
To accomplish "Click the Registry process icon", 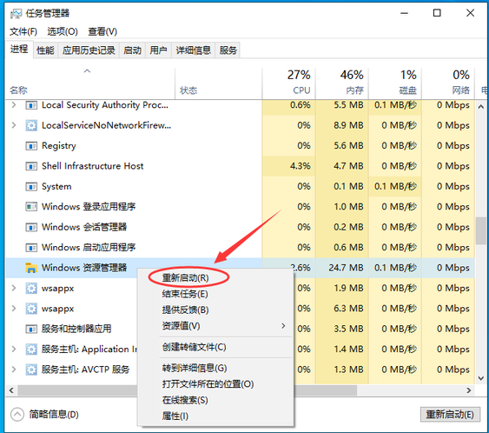I will pos(31,146).
